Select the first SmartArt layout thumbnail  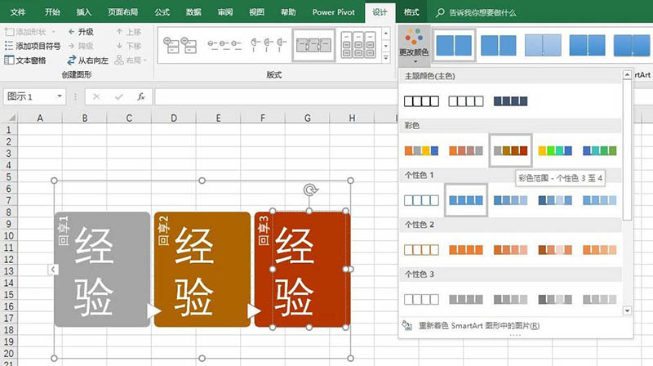(x=180, y=45)
